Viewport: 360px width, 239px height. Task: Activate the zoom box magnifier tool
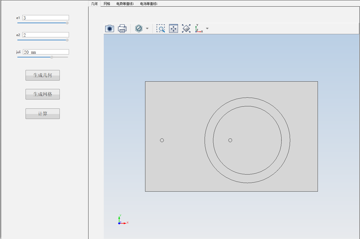pyautogui.click(x=161, y=28)
